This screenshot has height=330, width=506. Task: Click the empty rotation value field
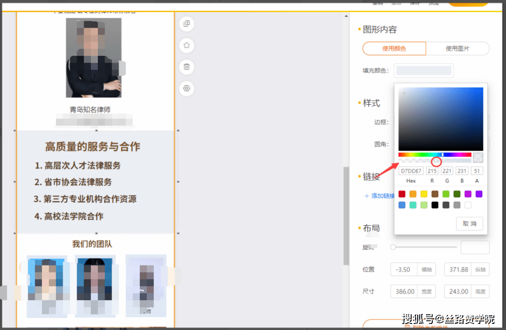pyautogui.click(x=475, y=247)
